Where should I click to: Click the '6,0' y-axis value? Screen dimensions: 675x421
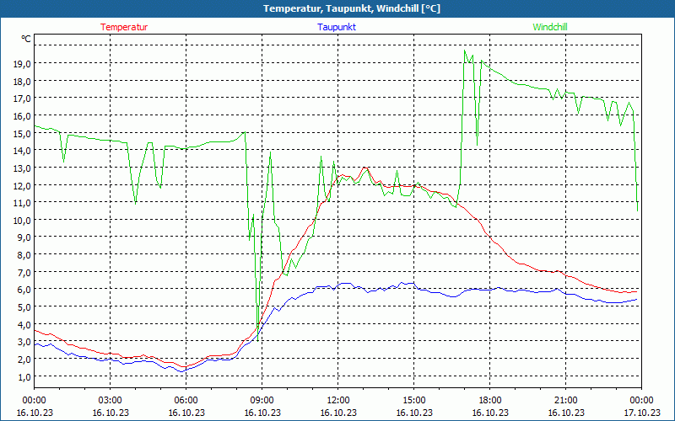pos(24,290)
